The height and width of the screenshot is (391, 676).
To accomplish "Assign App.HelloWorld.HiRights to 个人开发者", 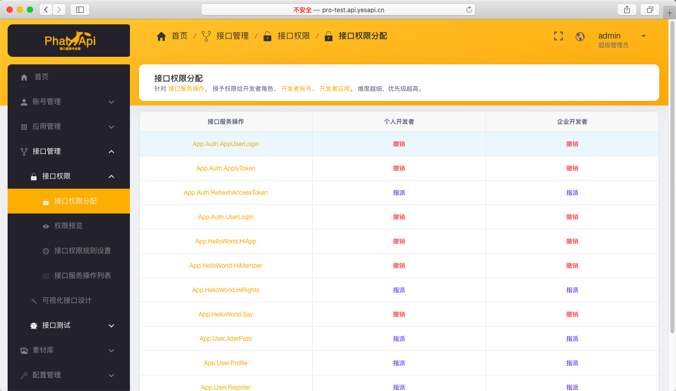I will pos(399,290).
